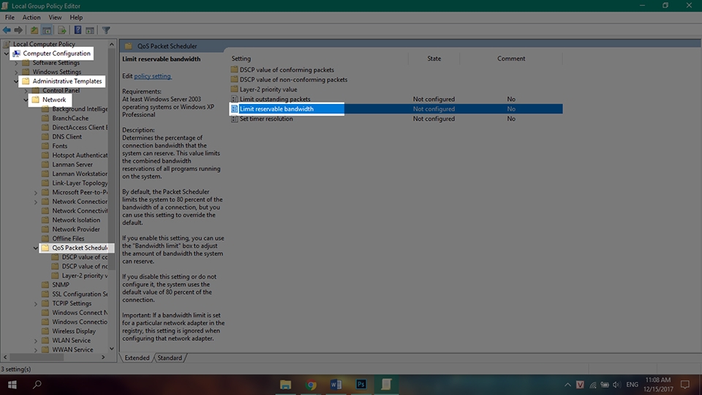Click the taskbar search icon
Screen dimensions: 702x395
pos(37,384)
